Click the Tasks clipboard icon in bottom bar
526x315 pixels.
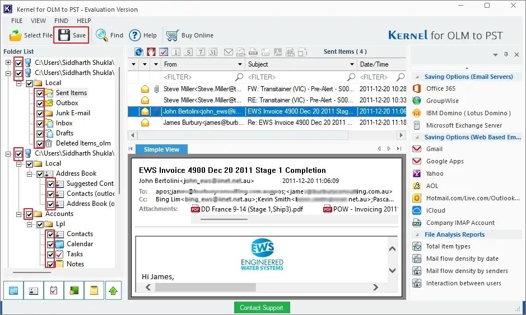click(54, 290)
